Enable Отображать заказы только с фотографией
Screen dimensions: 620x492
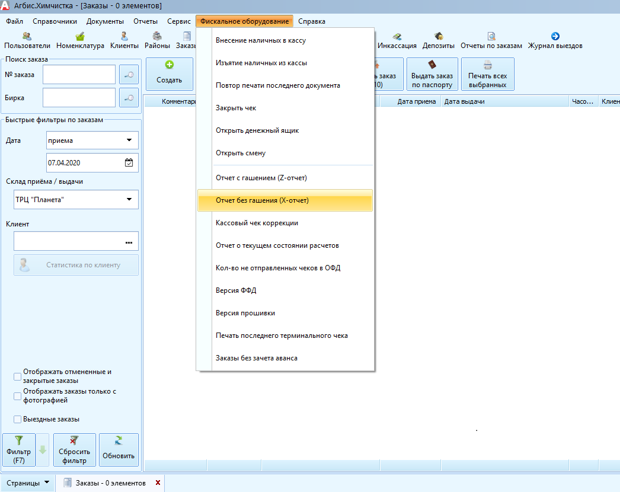point(17,396)
